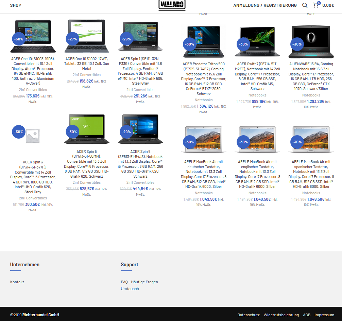This screenshot has width=342, height=321.
Task: Open the search magnifier icon
Action: [x=305, y=5]
